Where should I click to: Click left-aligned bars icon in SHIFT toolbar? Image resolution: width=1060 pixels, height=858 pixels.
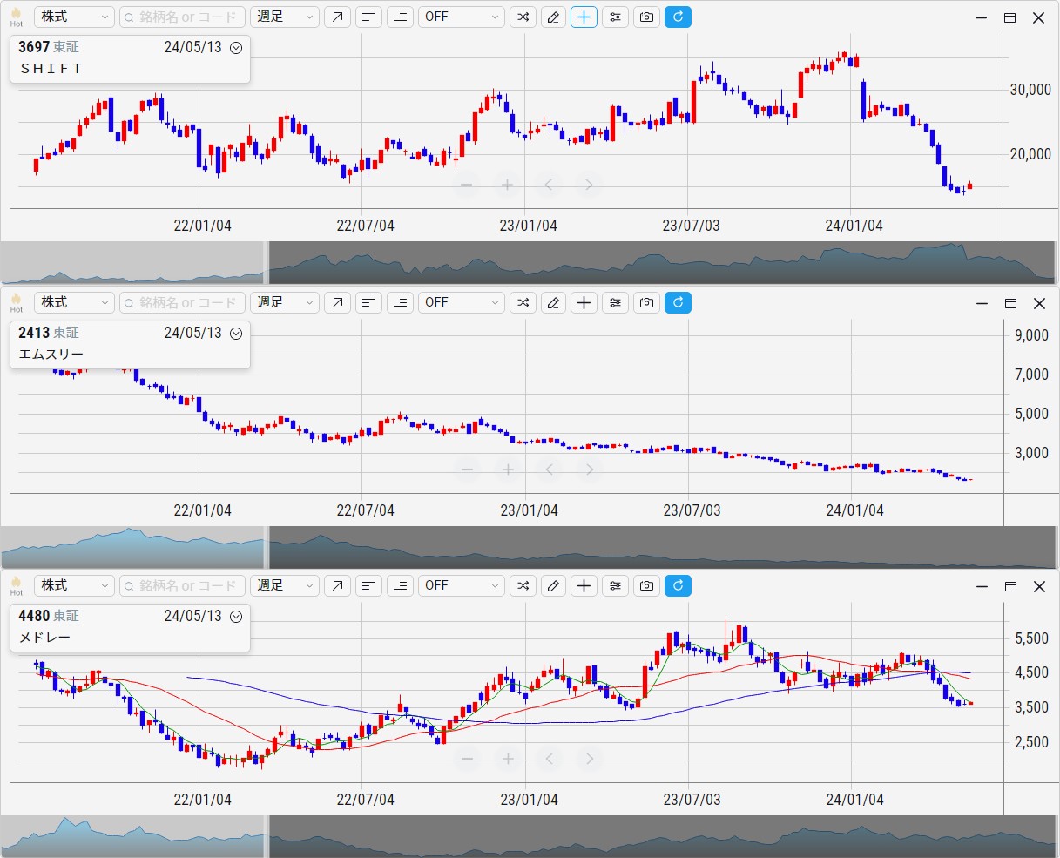click(x=369, y=17)
